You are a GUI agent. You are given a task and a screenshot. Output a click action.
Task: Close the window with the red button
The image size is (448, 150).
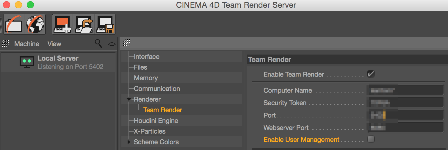click(x=7, y=5)
